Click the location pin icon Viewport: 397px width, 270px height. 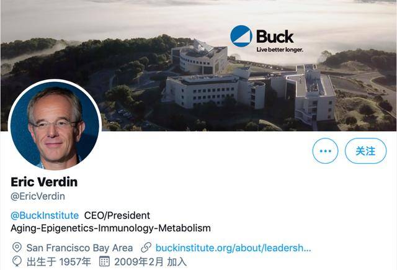[x=17, y=248]
